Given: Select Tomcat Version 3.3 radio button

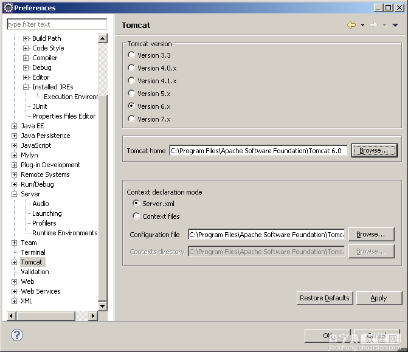Looking at the screenshot, I should [131, 55].
